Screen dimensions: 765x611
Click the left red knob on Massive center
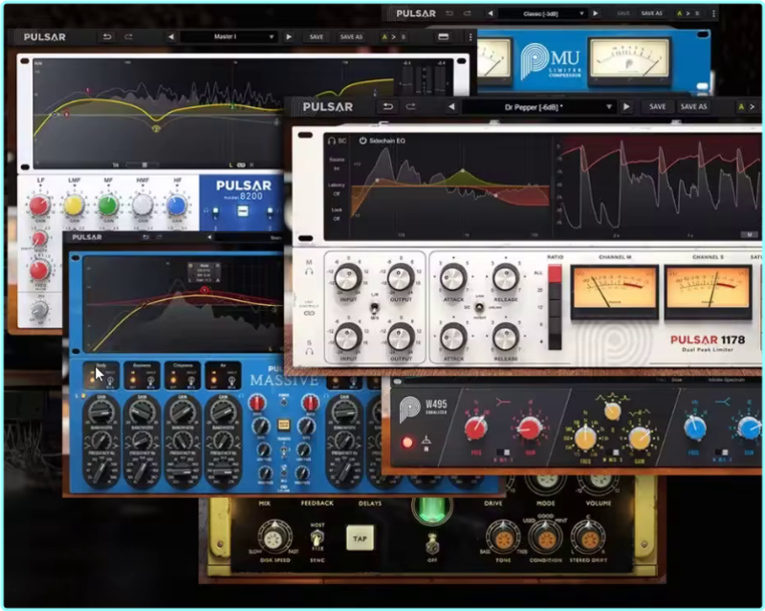click(x=256, y=404)
